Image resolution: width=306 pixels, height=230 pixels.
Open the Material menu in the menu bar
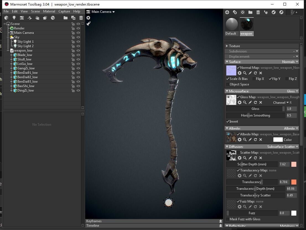(x=49, y=11)
